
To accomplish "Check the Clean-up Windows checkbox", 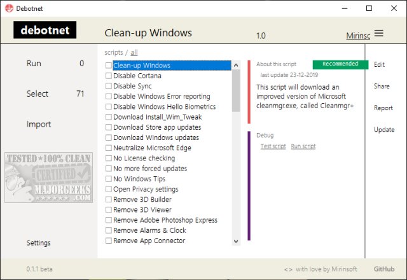I will (109, 66).
